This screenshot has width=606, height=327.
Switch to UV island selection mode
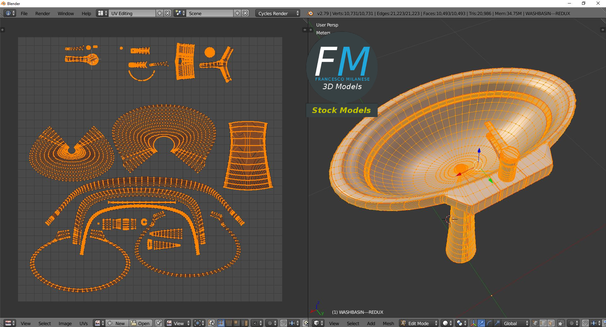pyautogui.click(x=245, y=323)
